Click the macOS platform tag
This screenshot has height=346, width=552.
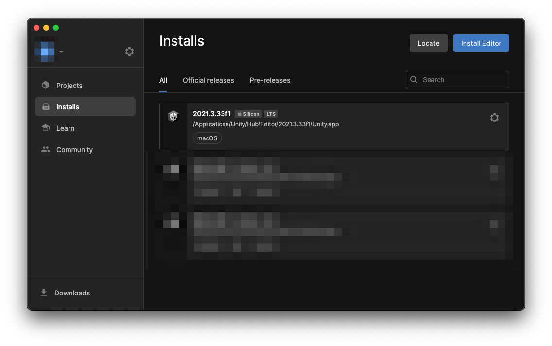pyautogui.click(x=207, y=138)
